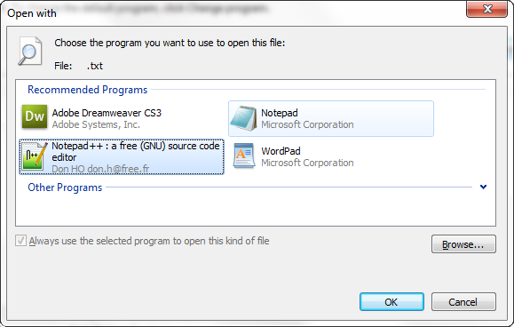Screen dimensions: 514x327
Task: Open the Browse... button
Action: tap(463, 244)
